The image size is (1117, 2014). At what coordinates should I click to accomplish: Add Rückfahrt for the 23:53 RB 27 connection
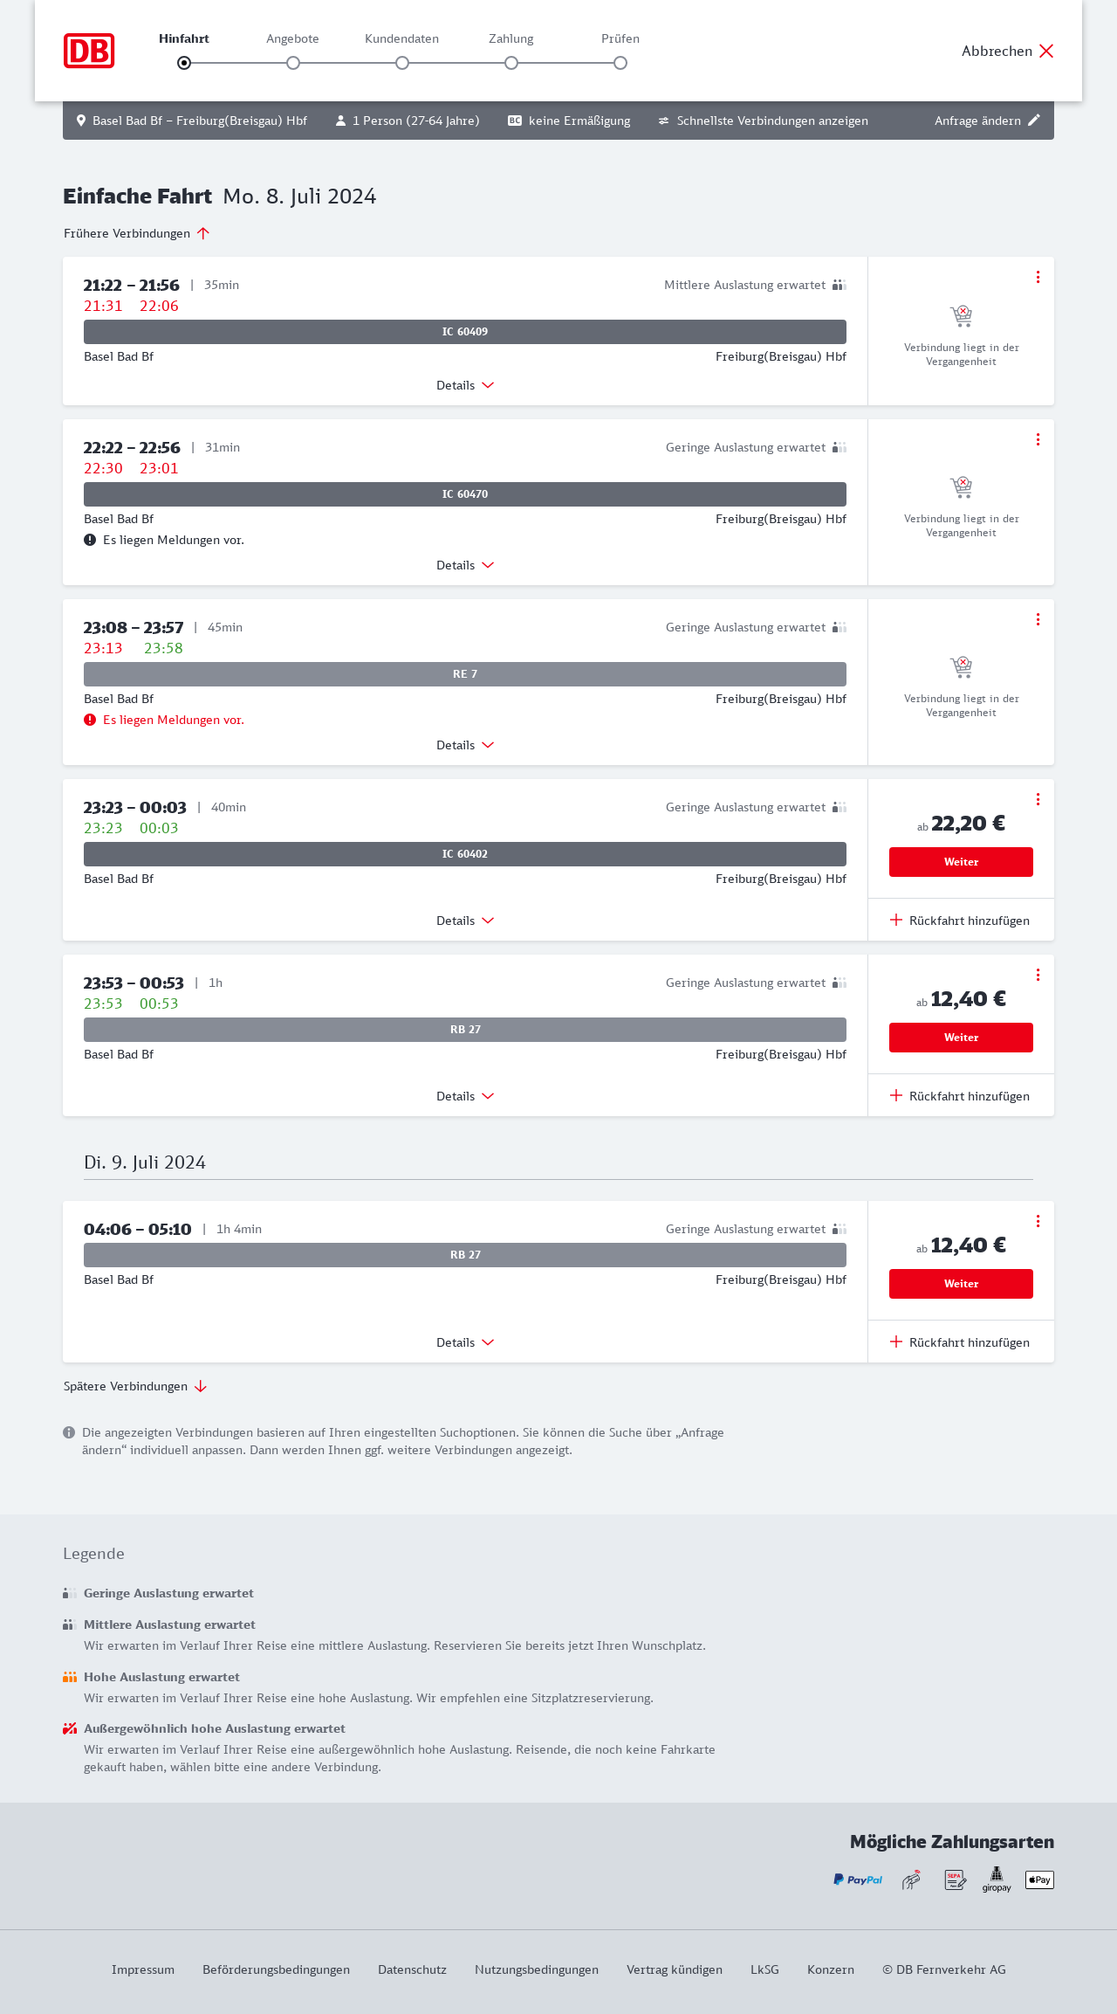960,1096
